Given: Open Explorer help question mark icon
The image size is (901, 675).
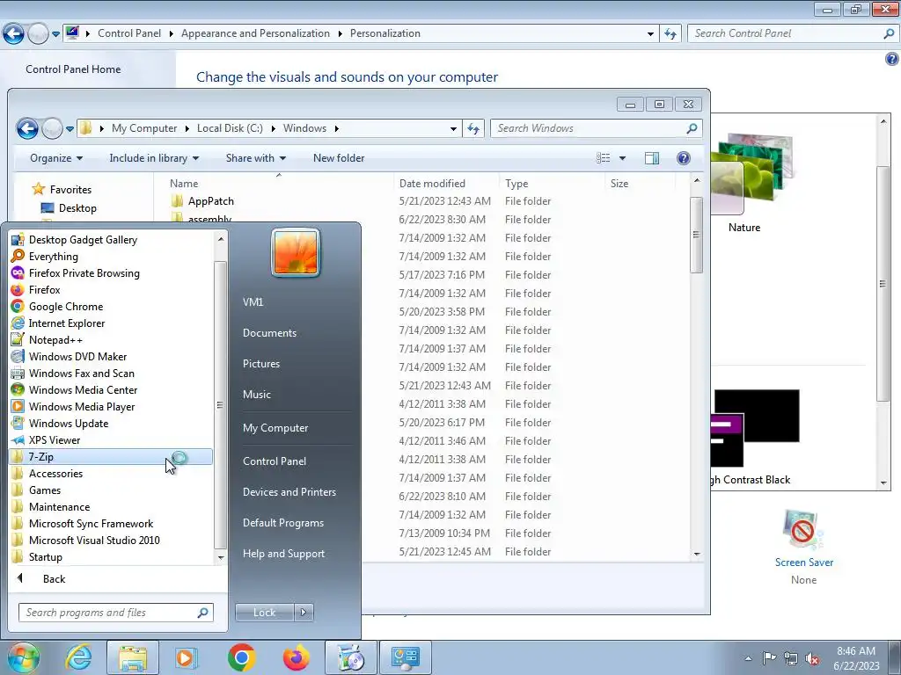Looking at the screenshot, I should [x=683, y=158].
